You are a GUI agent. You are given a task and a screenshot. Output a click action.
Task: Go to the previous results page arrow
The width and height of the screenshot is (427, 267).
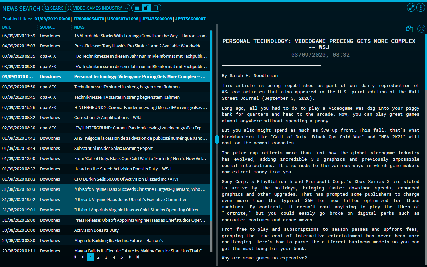[82, 257]
